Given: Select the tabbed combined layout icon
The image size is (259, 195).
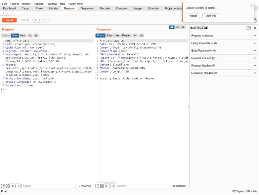Looking at the screenshot, I should (x=183, y=27).
